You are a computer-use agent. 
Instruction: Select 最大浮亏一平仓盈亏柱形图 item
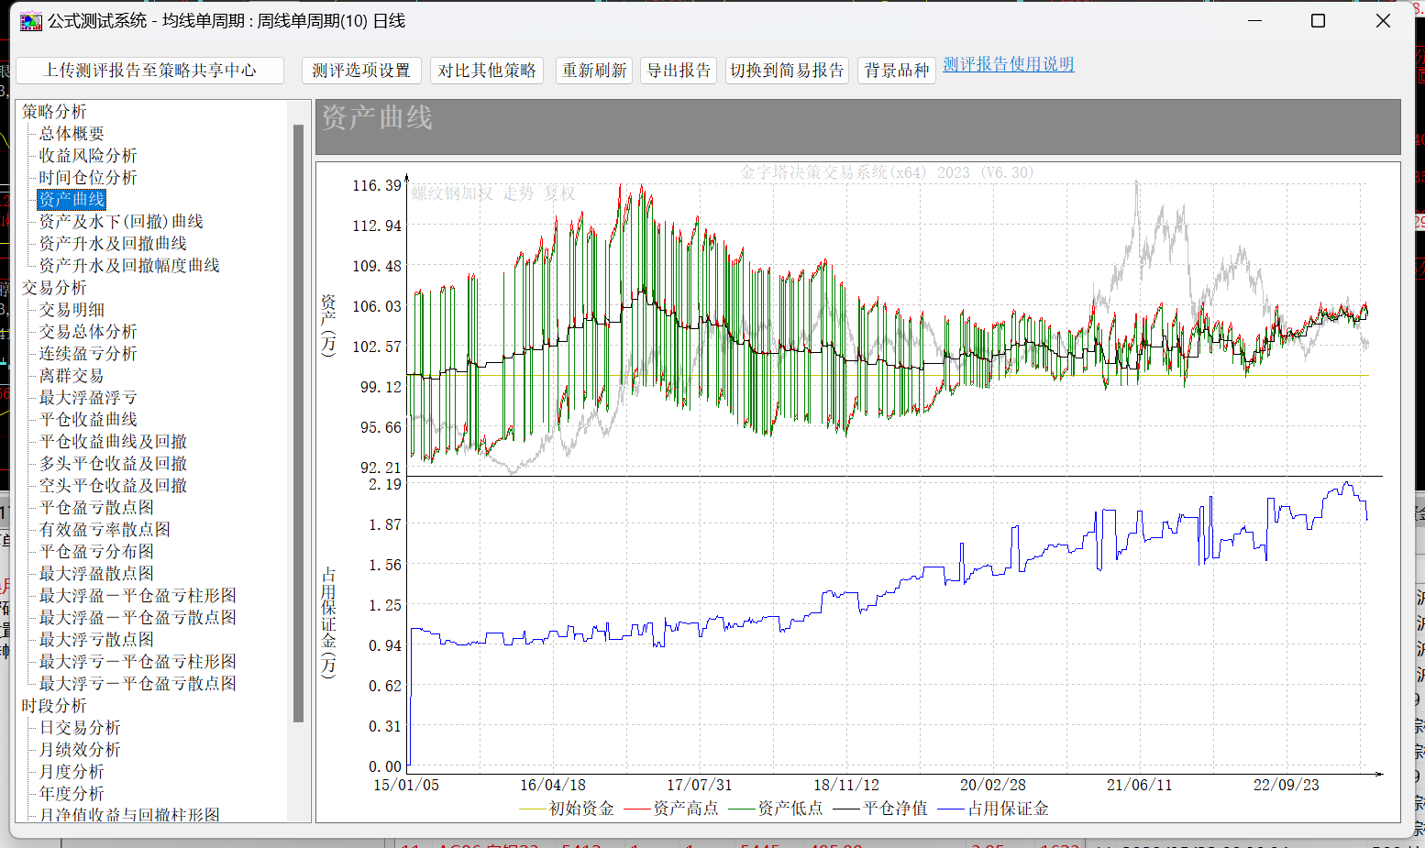(138, 662)
